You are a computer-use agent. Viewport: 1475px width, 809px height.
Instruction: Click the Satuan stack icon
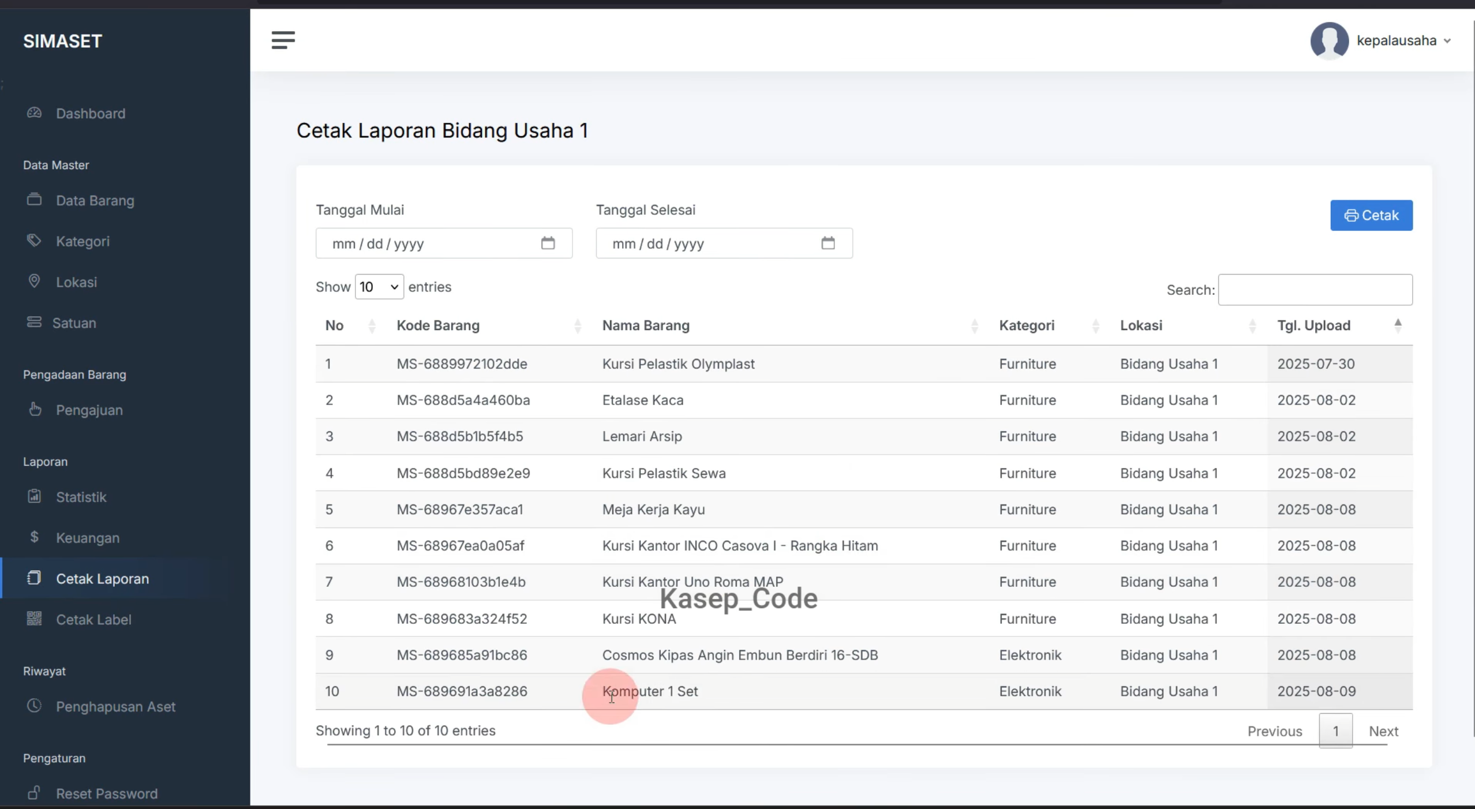34,322
